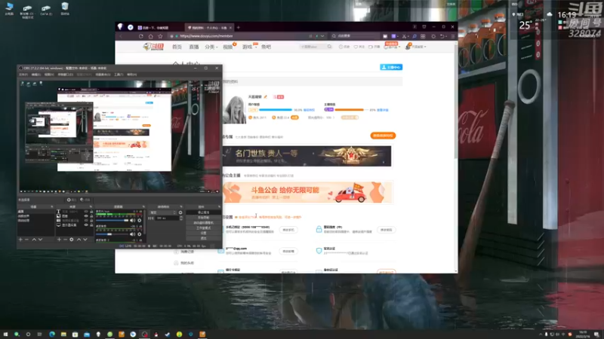Click the stop streaming button in OBS controls
Viewport: 604px width, 339px height.
point(203,212)
